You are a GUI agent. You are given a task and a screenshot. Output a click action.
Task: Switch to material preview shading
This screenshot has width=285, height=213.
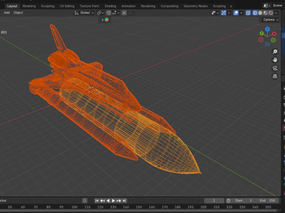[x=265, y=13]
